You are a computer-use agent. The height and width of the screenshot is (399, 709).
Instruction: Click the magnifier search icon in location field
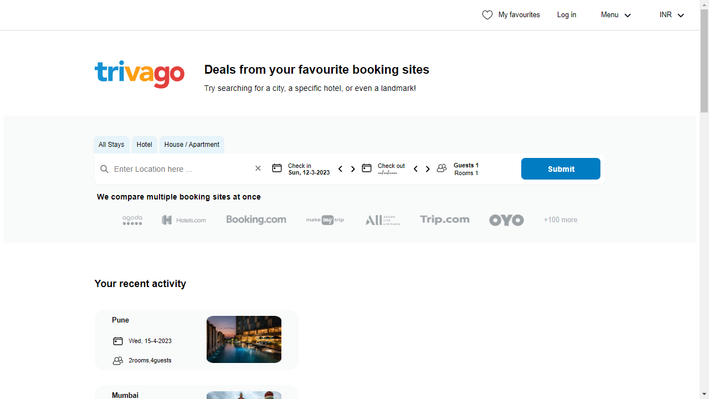(104, 169)
